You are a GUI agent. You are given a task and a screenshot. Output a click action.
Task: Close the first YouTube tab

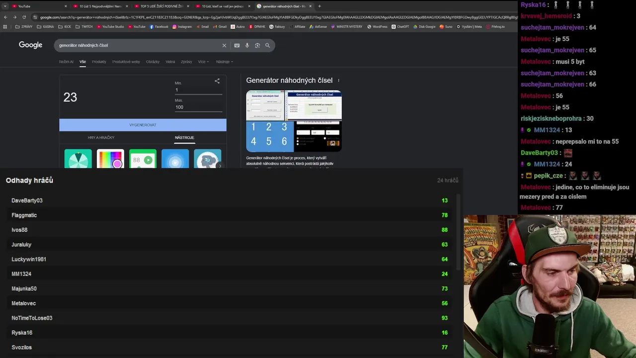[x=66, y=6]
